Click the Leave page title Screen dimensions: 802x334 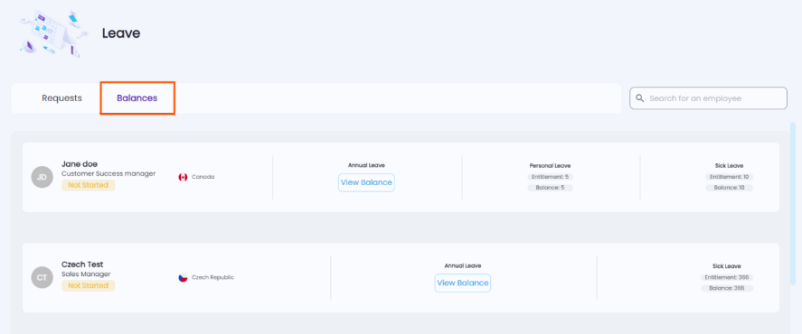click(121, 33)
